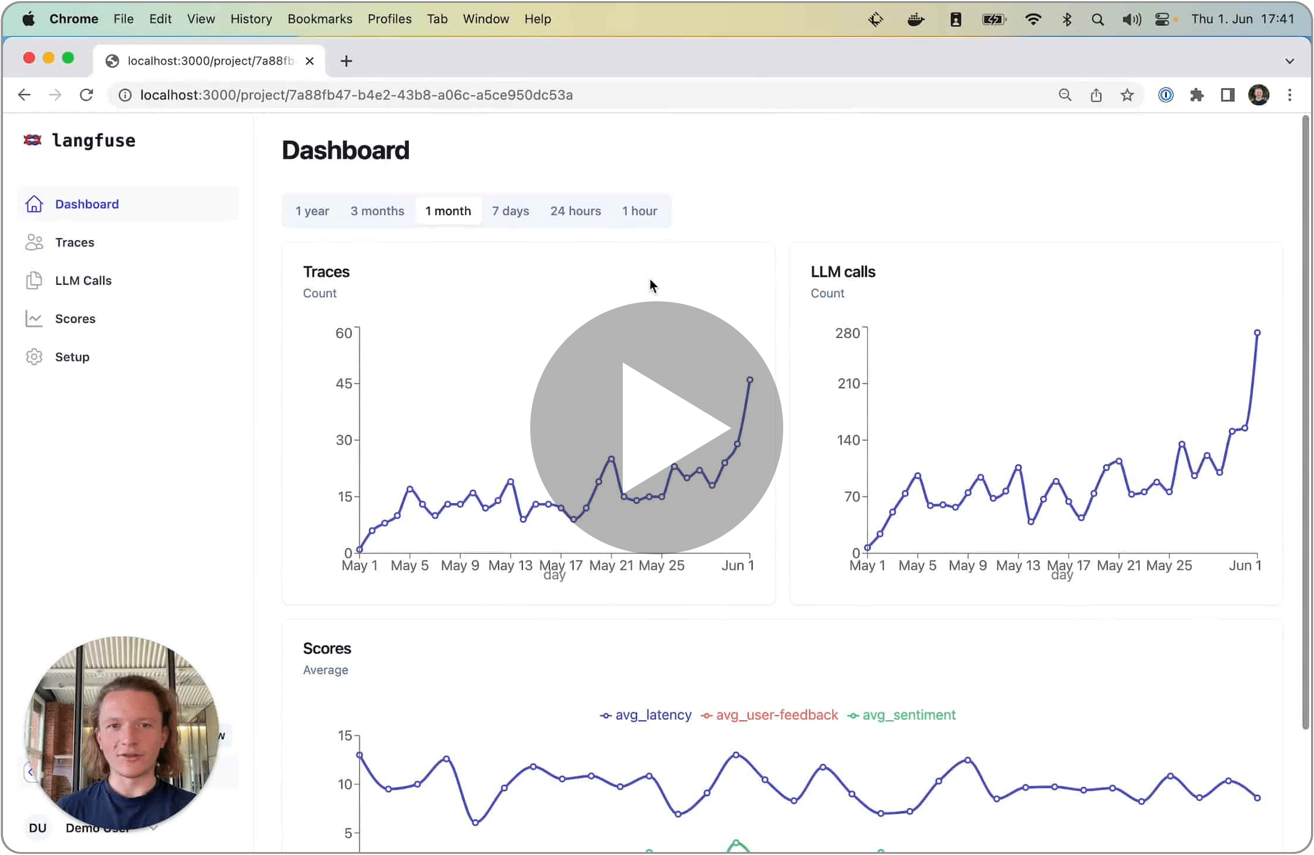The height and width of the screenshot is (855, 1314).
Task: Select the 3 months time range
Action: pyautogui.click(x=377, y=211)
